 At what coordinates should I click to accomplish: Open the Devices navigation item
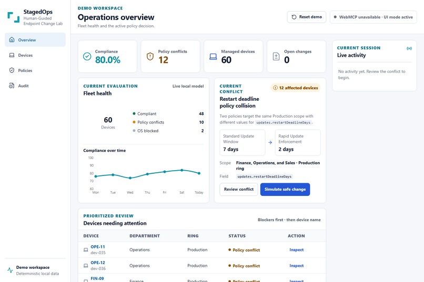[x=35, y=55]
